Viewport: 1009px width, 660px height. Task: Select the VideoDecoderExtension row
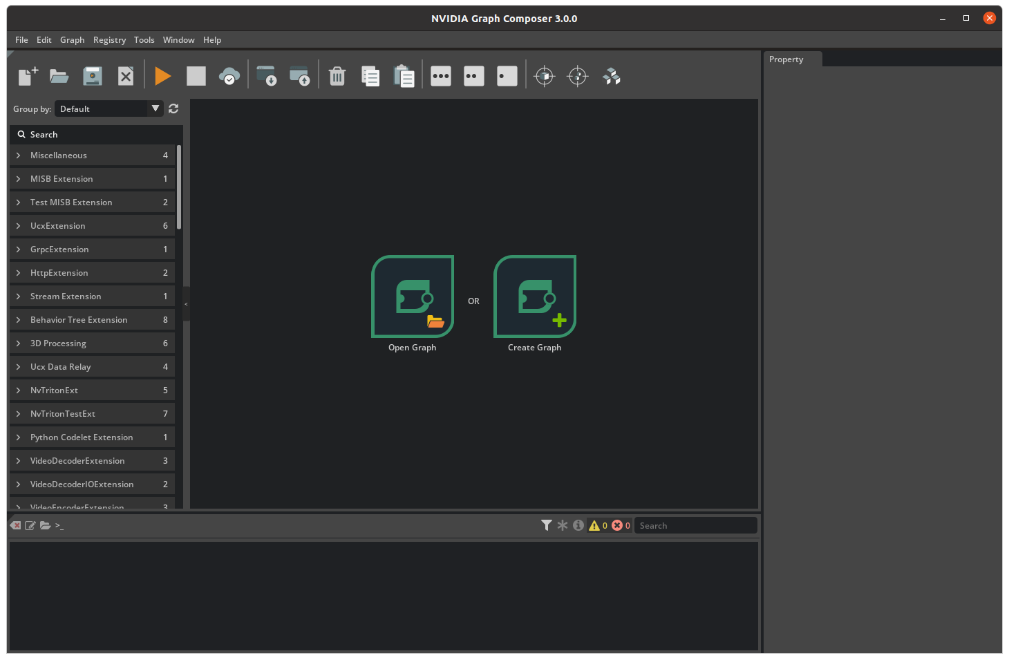pos(93,461)
